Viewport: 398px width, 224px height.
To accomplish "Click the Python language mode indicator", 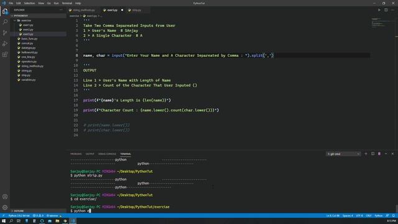I will pyautogui.click(x=379, y=216).
